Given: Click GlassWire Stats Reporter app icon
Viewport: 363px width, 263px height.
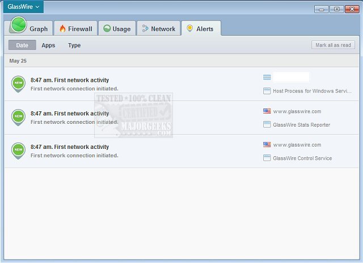Looking at the screenshot, I should [267, 124].
